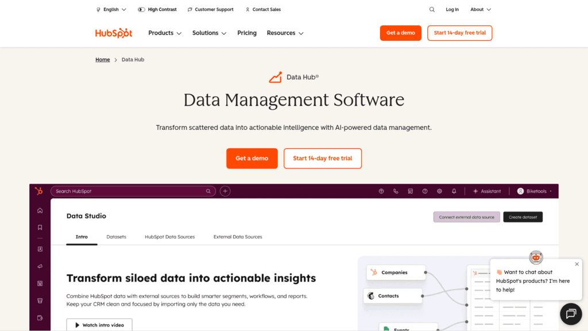The height and width of the screenshot is (331, 588).
Task: Click Log in
Action: [x=452, y=9]
